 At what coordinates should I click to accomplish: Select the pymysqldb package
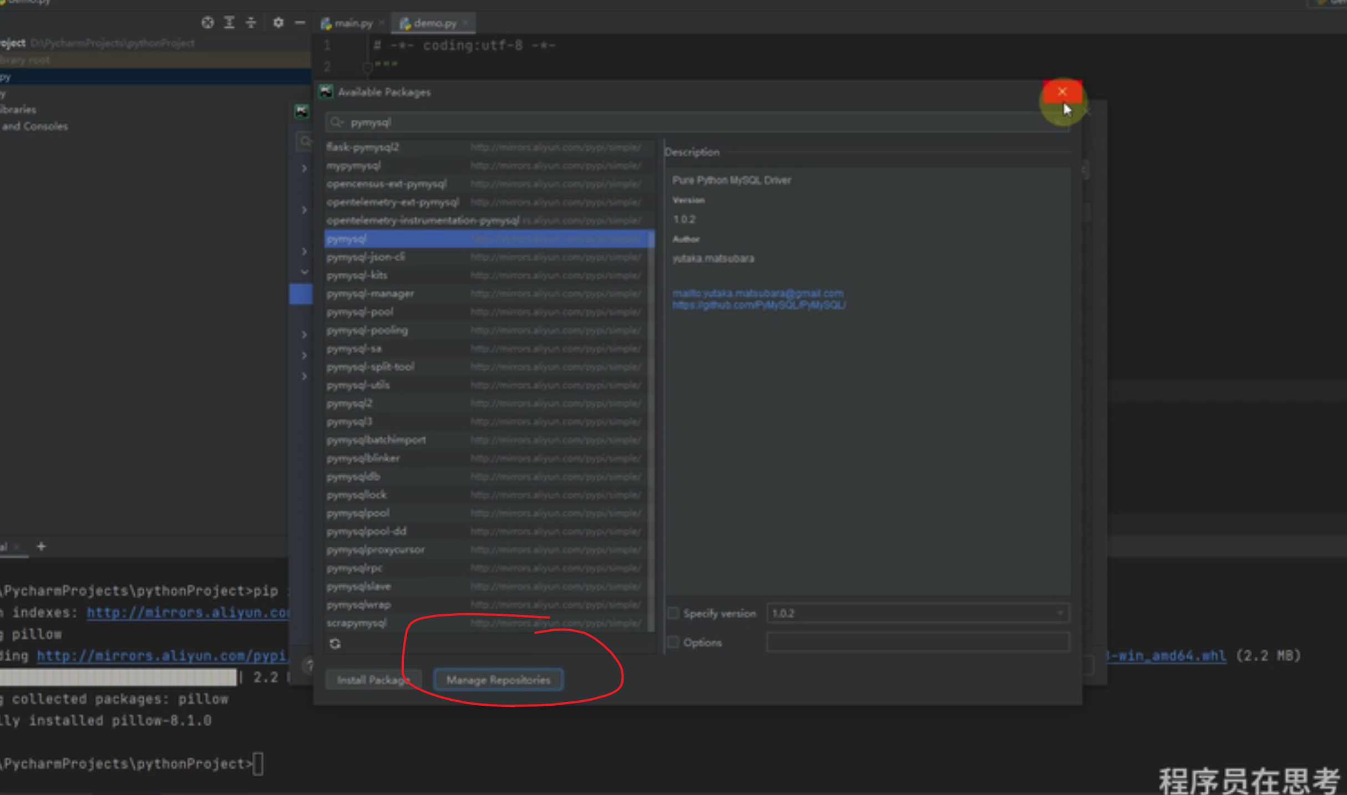click(x=486, y=476)
